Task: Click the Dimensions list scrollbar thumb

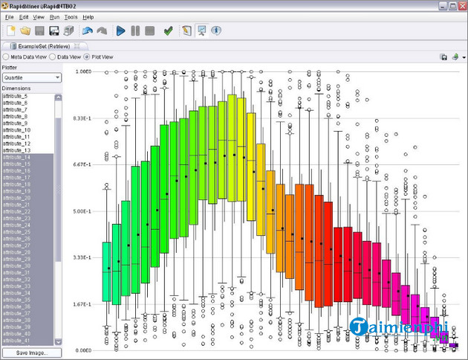Action: click(x=58, y=190)
